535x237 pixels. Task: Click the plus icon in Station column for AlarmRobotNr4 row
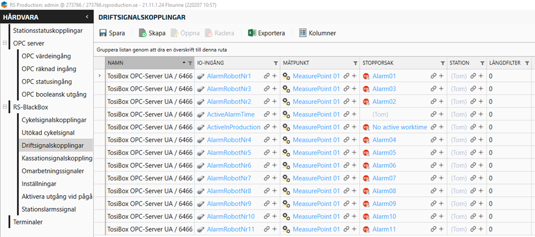481,140
